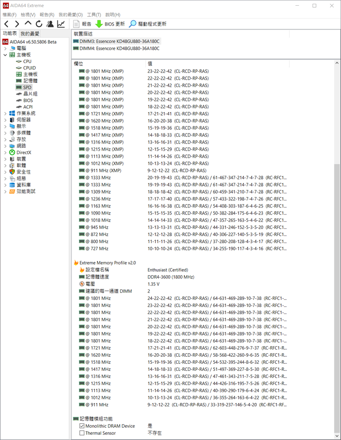Select the @ 1309 MHz timing row
The image size is (341, 440).
pos(181,192)
